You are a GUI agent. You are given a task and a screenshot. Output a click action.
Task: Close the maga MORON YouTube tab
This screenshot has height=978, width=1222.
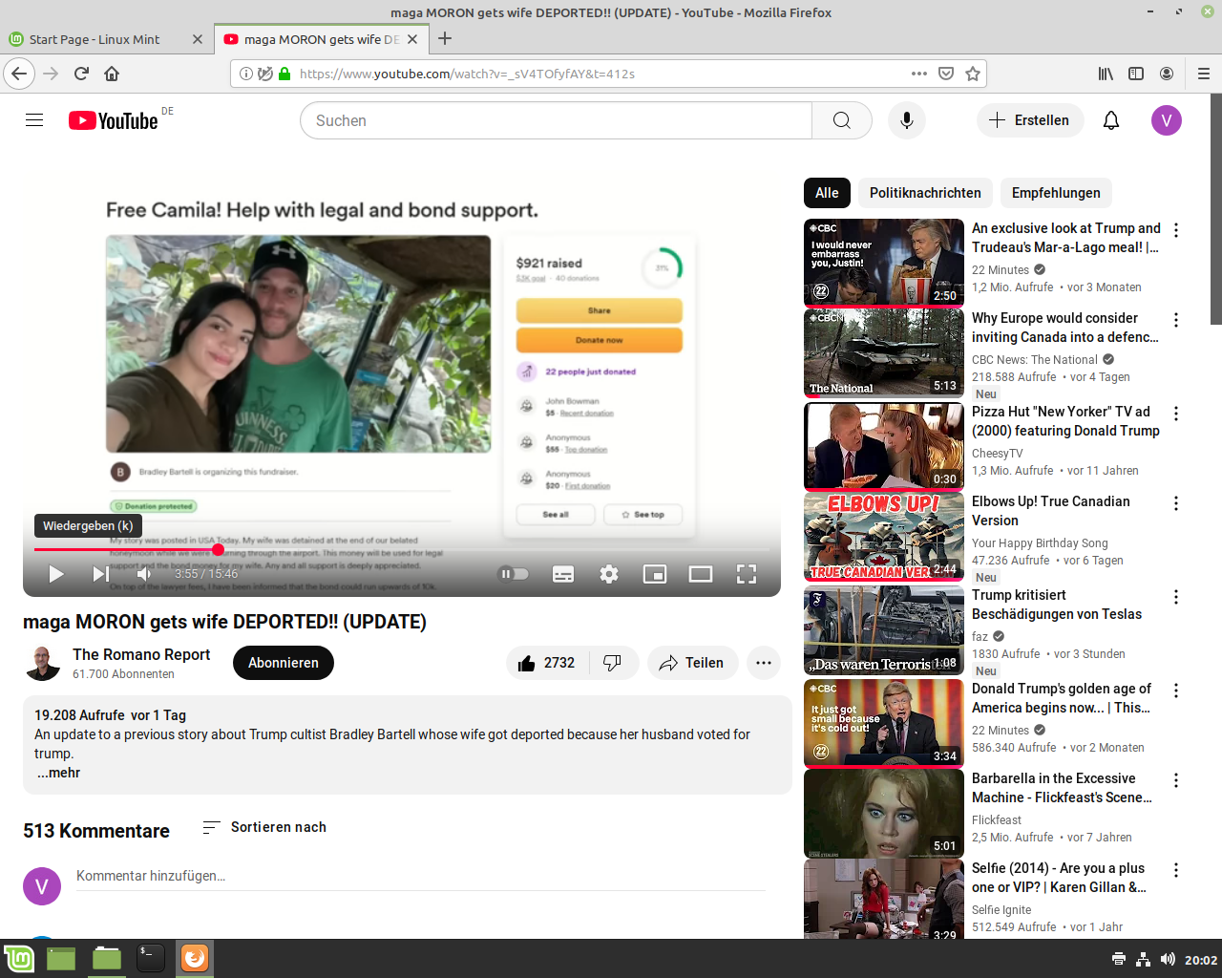click(x=412, y=39)
